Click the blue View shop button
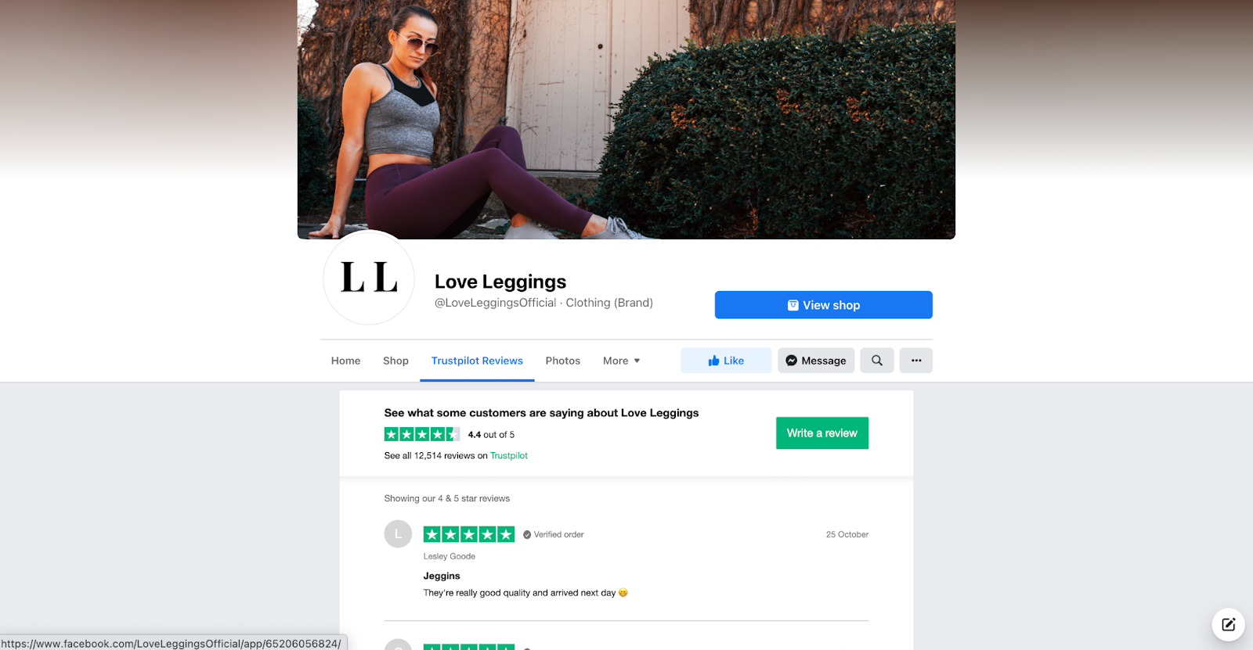Viewport: 1253px width, 650px height. pyautogui.click(x=824, y=305)
